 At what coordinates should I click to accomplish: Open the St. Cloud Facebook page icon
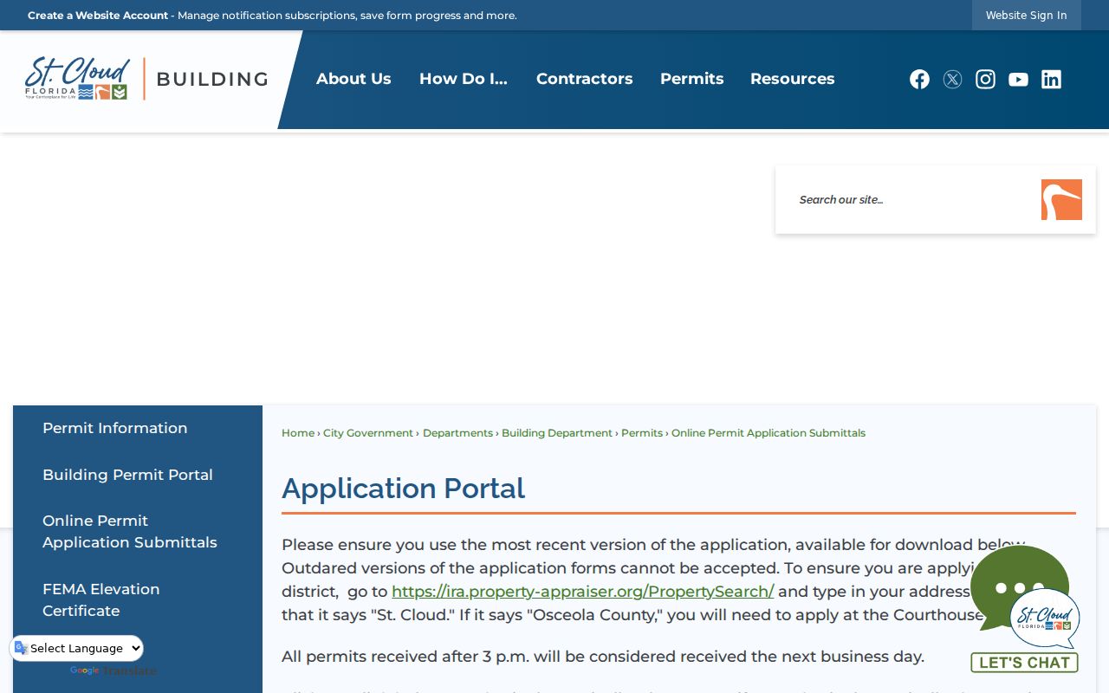[x=919, y=79]
